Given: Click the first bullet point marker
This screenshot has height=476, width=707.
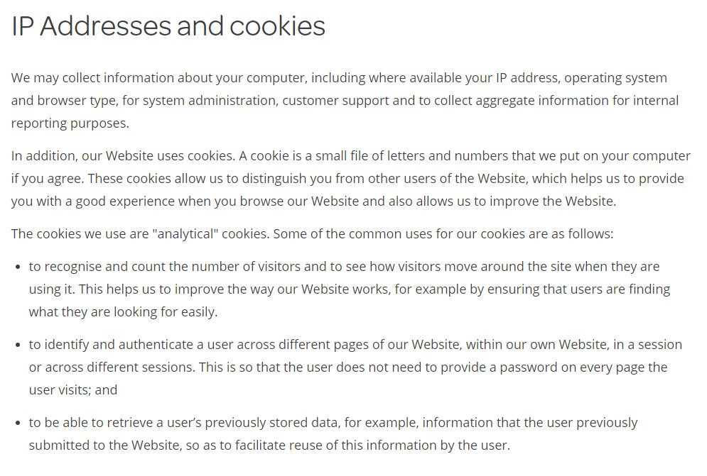Looking at the screenshot, I should pyautogui.click(x=18, y=267).
